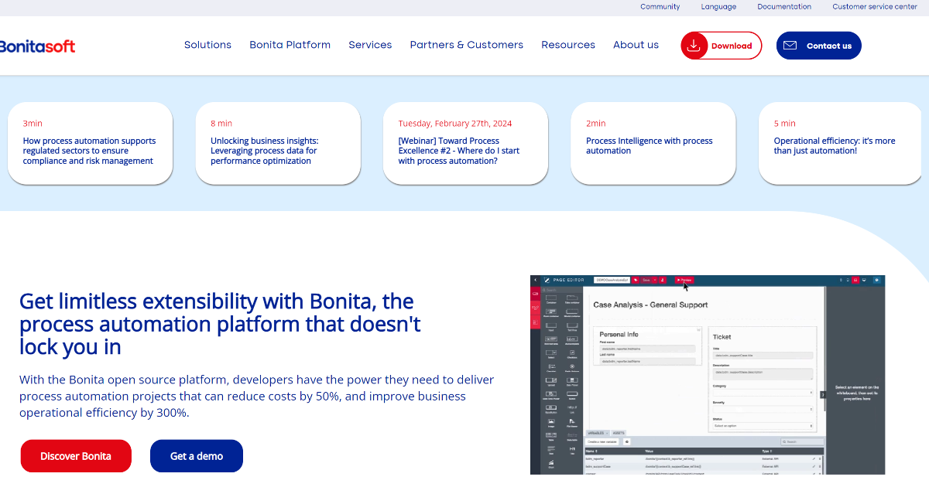929x487 pixels.
Task: Open the Language menu
Action: [x=718, y=6]
